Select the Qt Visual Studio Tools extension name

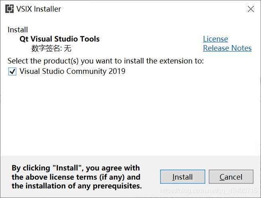59,39
